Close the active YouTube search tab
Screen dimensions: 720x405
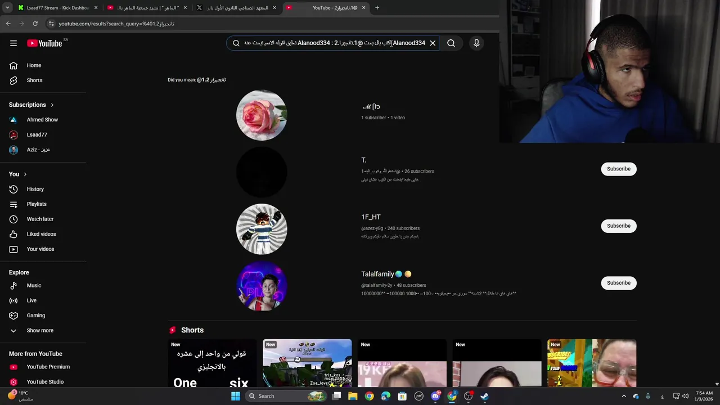(363, 8)
